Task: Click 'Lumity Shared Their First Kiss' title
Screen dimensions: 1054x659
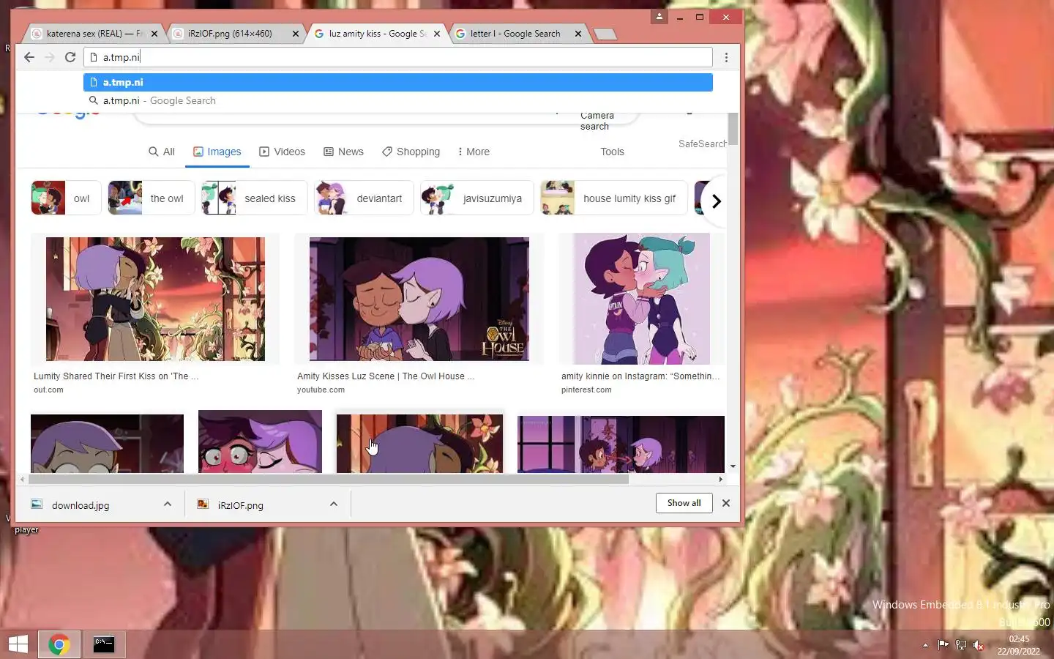Action: point(116,376)
